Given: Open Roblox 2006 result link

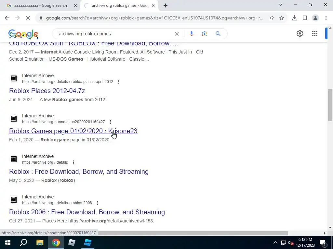Looking at the screenshot, I should [87, 212].
